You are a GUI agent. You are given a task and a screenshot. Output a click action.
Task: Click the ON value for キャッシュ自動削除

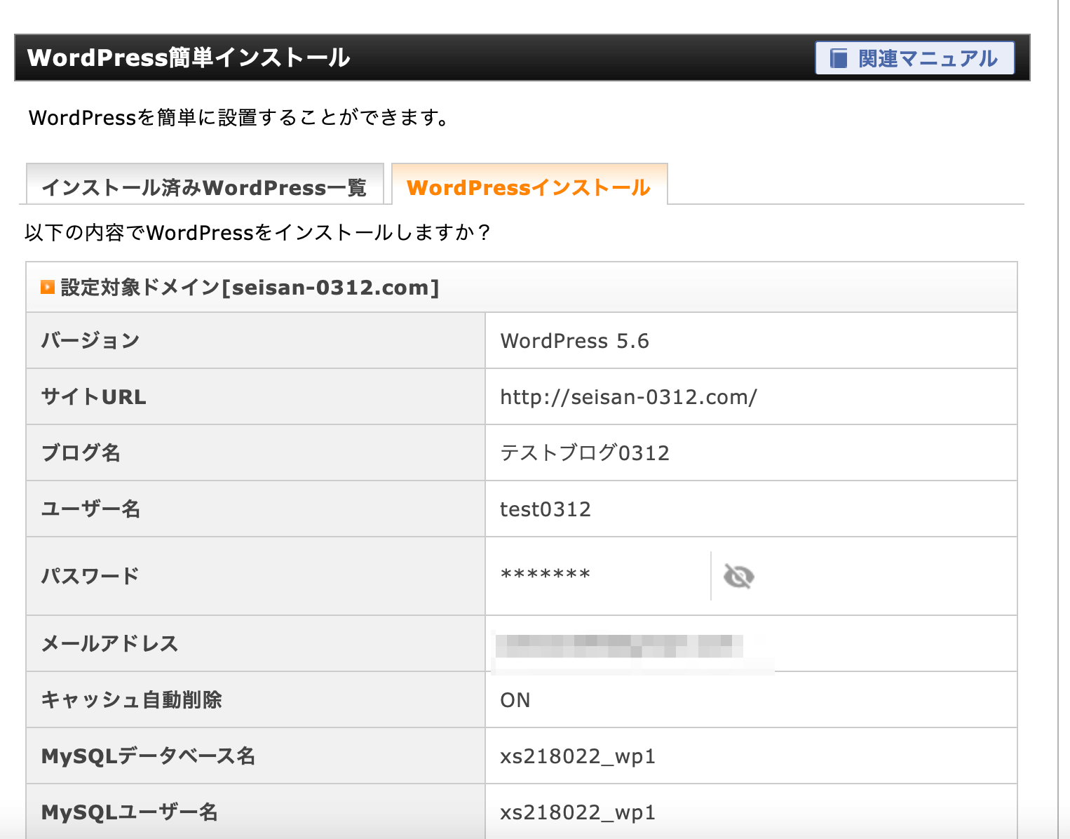click(515, 700)
